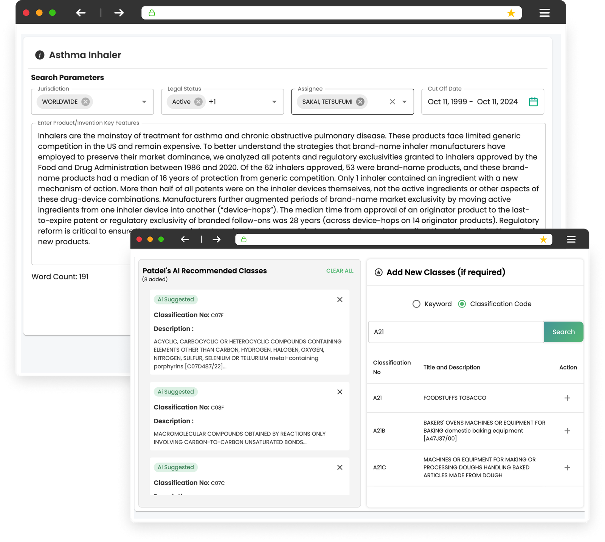
Task: Click the Search button for classification codes
Action: point(563,332)
